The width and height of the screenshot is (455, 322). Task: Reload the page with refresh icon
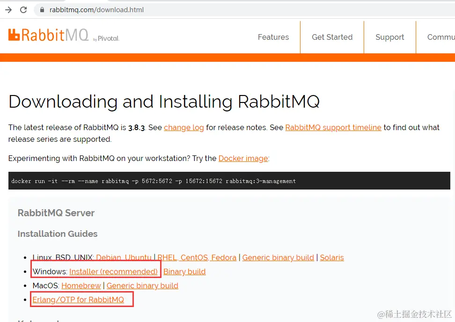[x=23, y=10]
